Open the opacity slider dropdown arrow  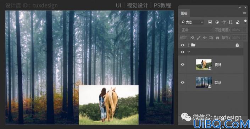[244, 30]
